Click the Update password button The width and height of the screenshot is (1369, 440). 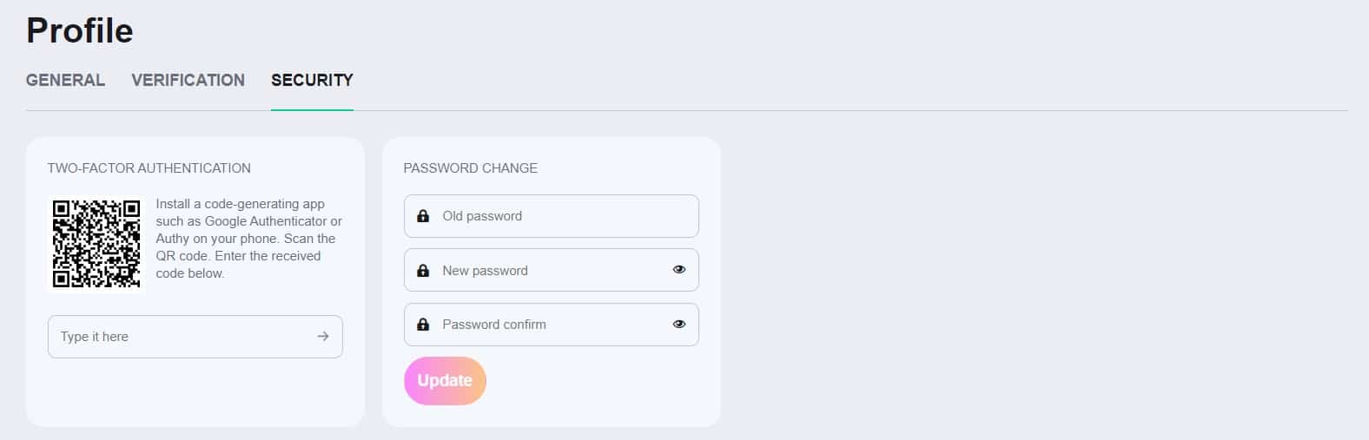tap(445, 380)
